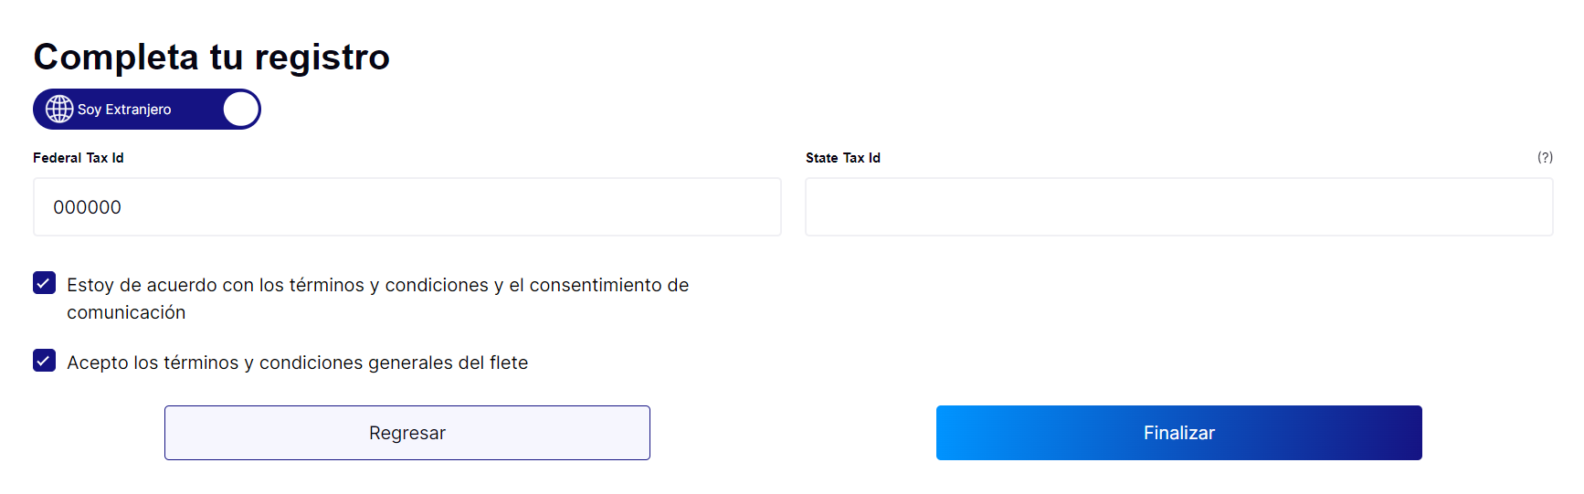Click the Acepto los términos label text
This screenshot has height=494, width=1584.
point(153,363)
